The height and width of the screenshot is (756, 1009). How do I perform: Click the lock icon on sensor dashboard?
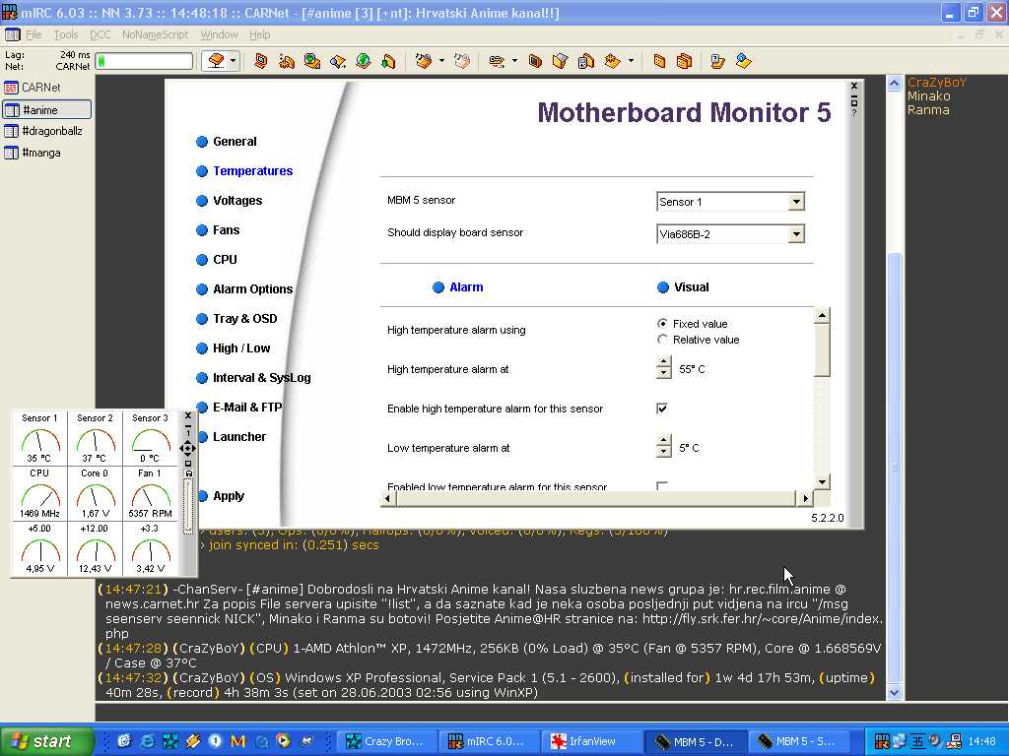coord(188,473)
